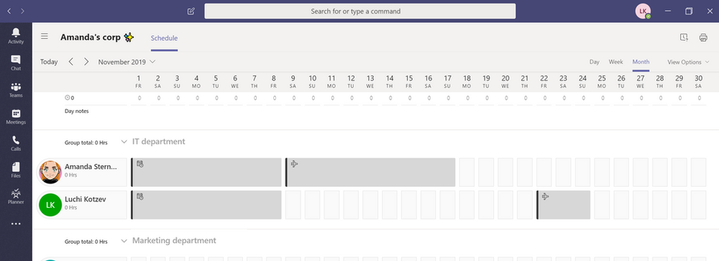Open the time clock requests icon
Screen dimensions: 719x261
click(684, 37)
